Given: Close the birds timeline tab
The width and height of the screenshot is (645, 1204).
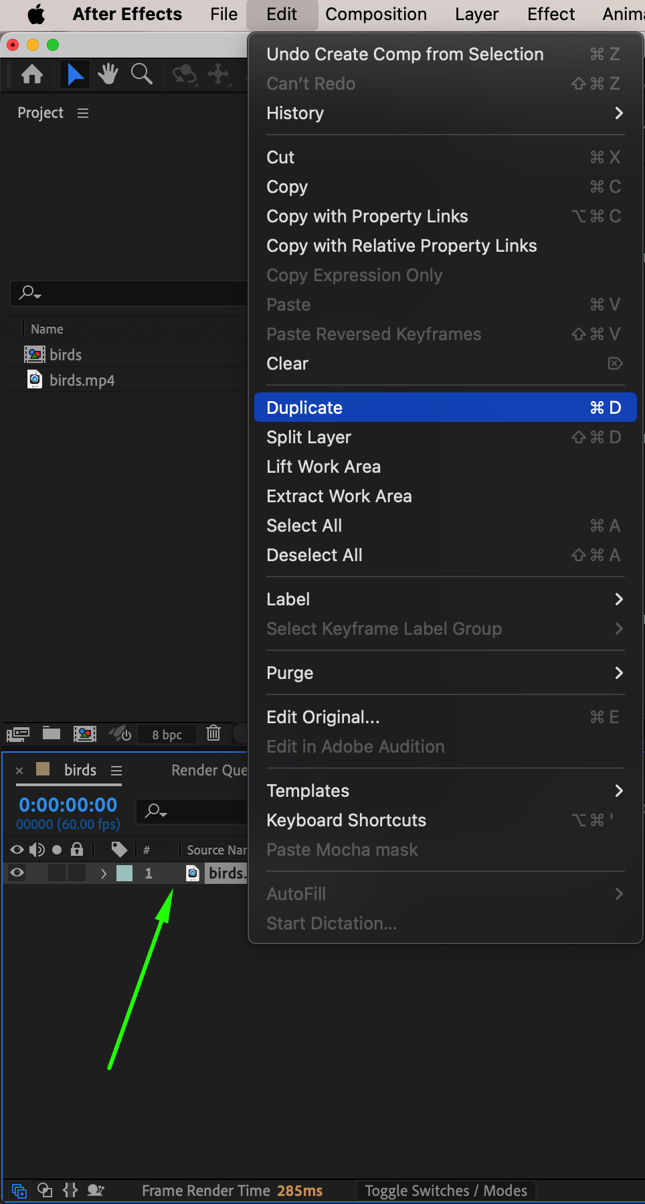Looking at the screenshot, I should 19,771.
